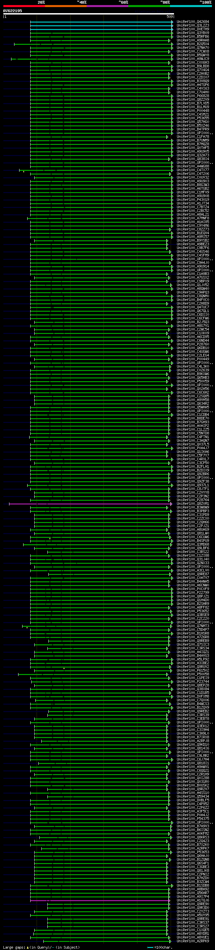Select the hit label UniRef100_Q8Z2V9
Screen dimensions: 215x950
click(193, 99)
